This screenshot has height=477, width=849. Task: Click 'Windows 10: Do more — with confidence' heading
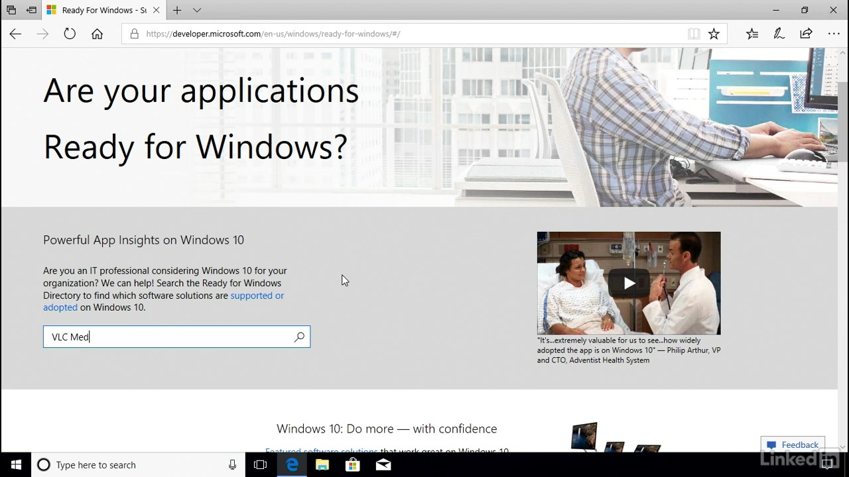coord(387,429)
